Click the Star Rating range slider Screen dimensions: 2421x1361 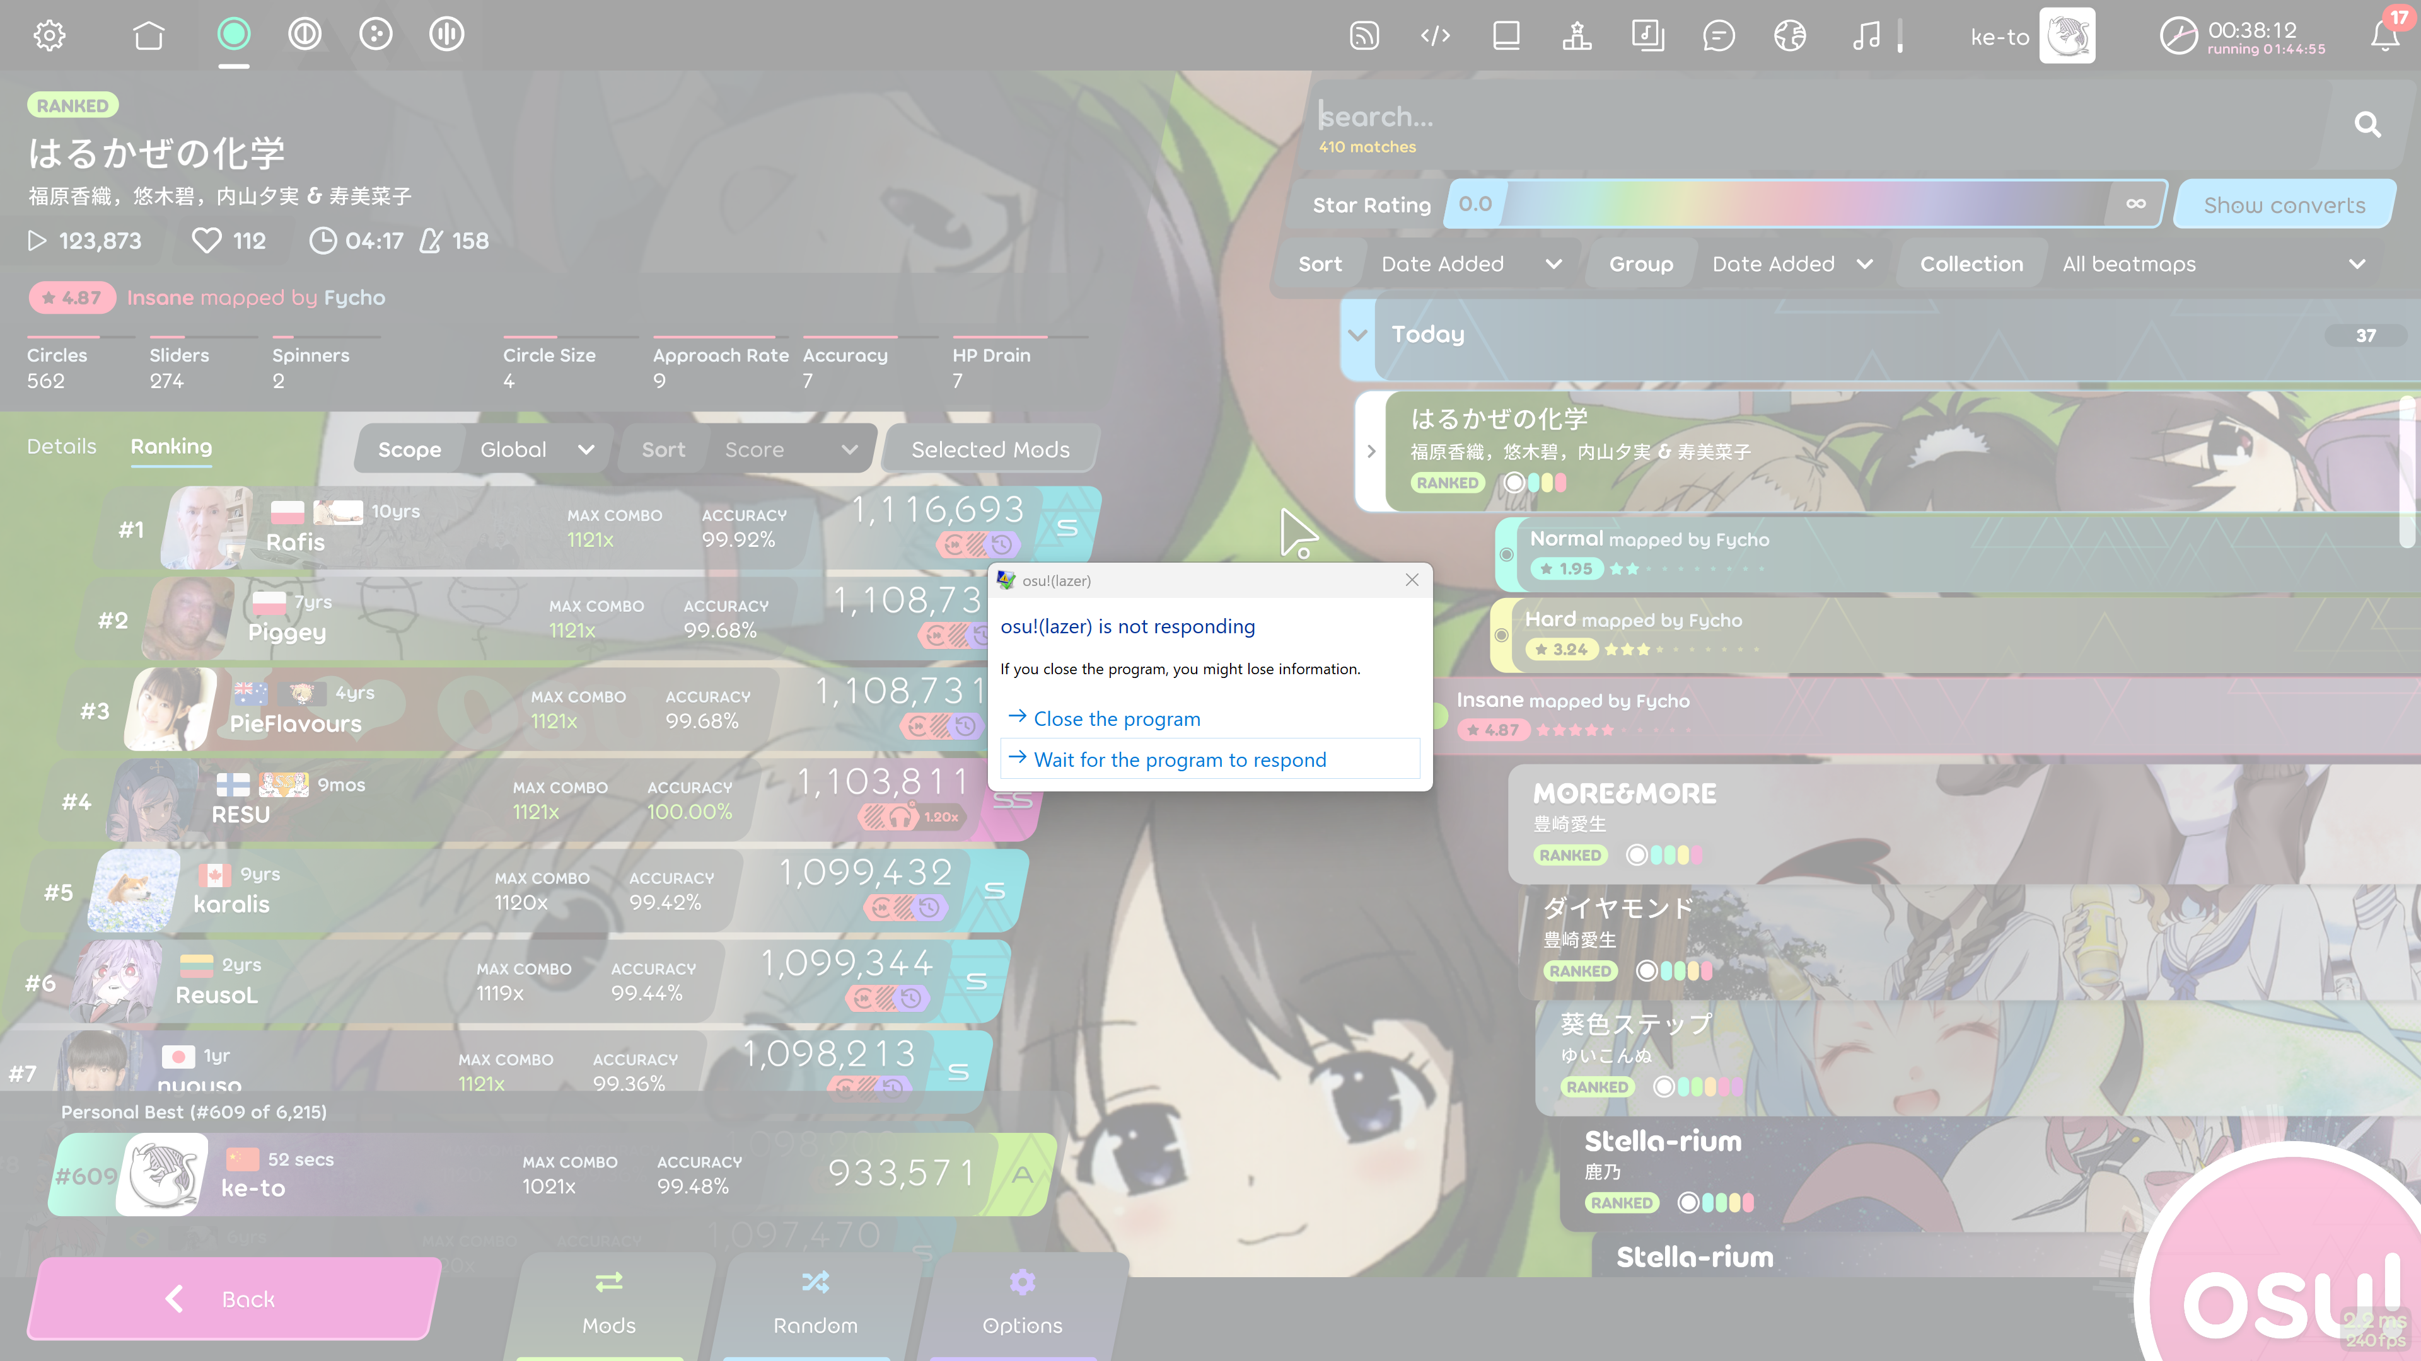pos(1806,204)
